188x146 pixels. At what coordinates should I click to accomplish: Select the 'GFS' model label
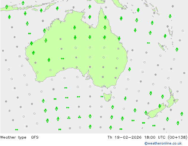pyautogui.click(x=35, y=137)
